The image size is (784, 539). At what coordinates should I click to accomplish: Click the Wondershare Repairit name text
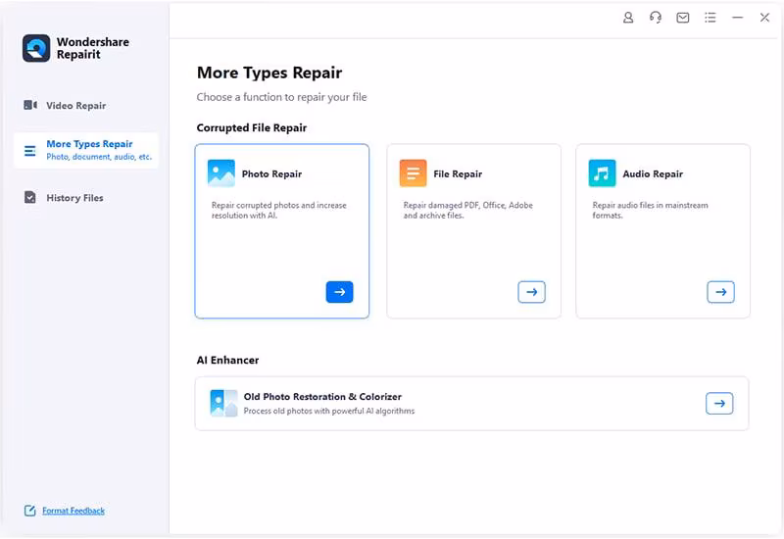pyautogui.click(x=92, y=48)
